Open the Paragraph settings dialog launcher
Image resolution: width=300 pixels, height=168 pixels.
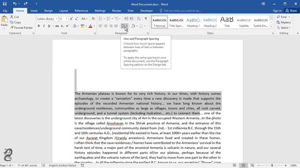(x=148, y=33)
